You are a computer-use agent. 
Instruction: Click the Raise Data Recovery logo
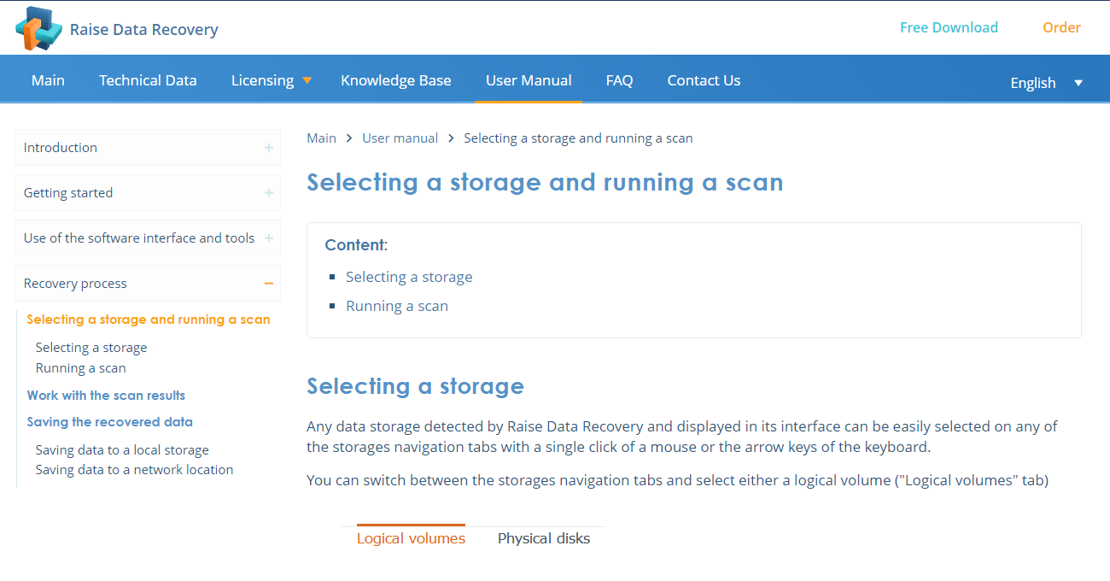coord(117,28)
